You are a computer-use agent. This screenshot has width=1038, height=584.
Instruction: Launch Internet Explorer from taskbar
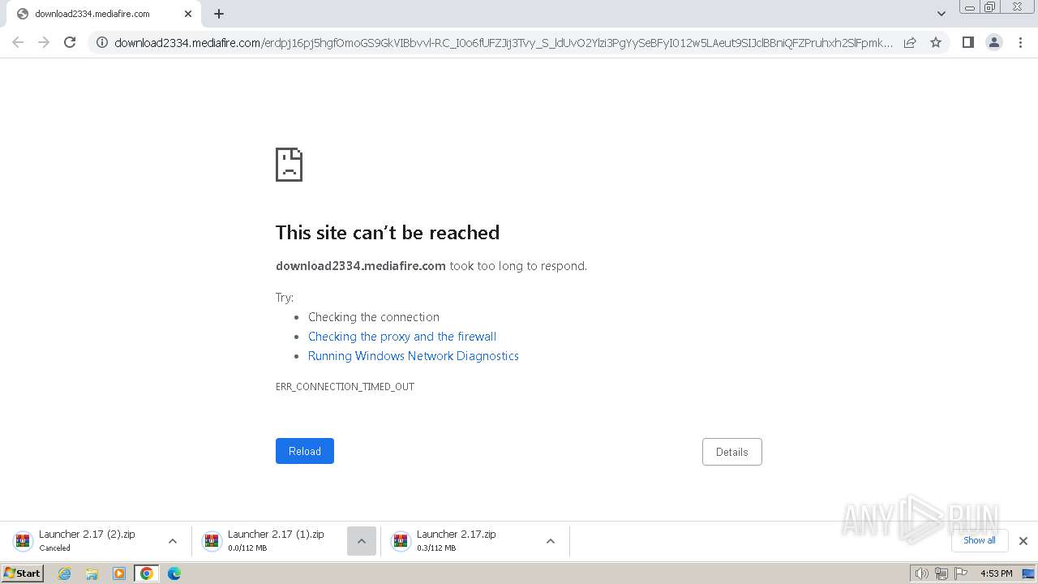click(65, 573)
